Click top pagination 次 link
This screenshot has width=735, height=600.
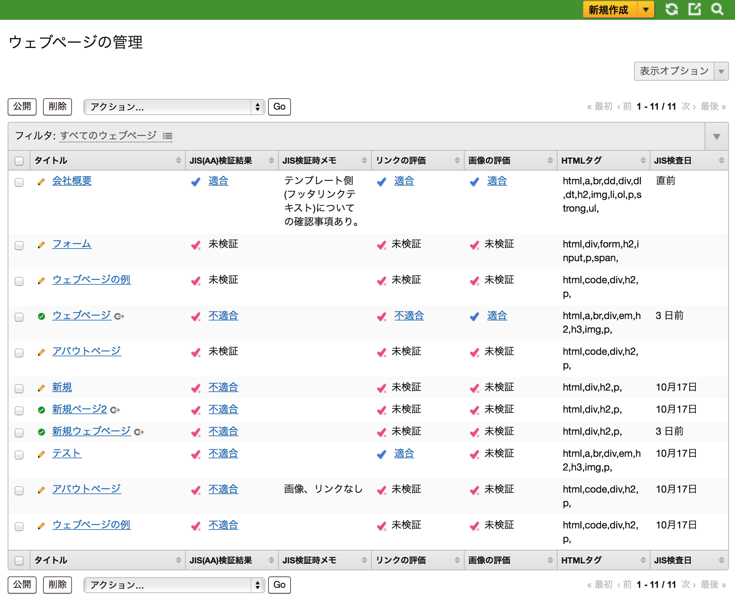(x=689, y=106)
